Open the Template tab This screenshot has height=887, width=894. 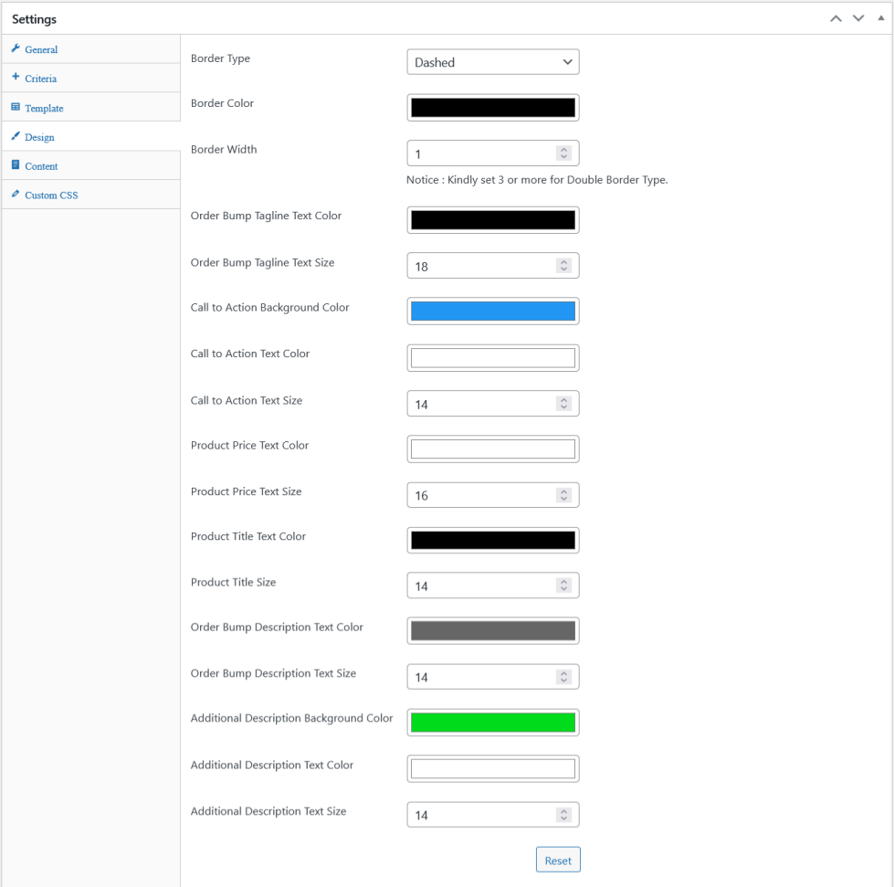point(44,108)
